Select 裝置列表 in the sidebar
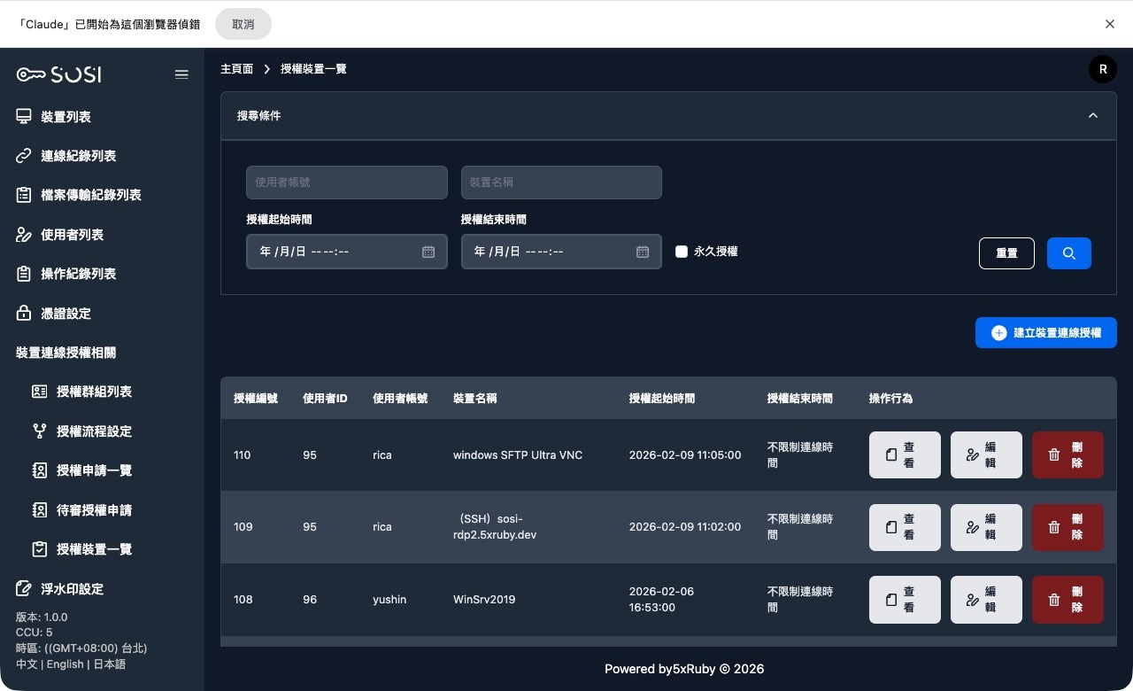1133x691 pixels. tap(66, 116)
